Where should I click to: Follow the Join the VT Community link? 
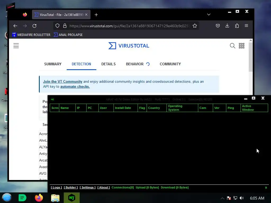point(62,81)
